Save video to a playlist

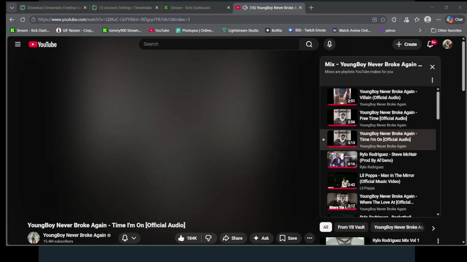[288, 238]
